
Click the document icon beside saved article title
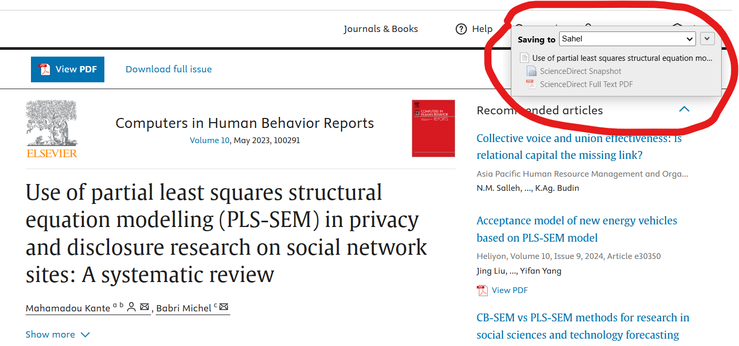[524, 58]
